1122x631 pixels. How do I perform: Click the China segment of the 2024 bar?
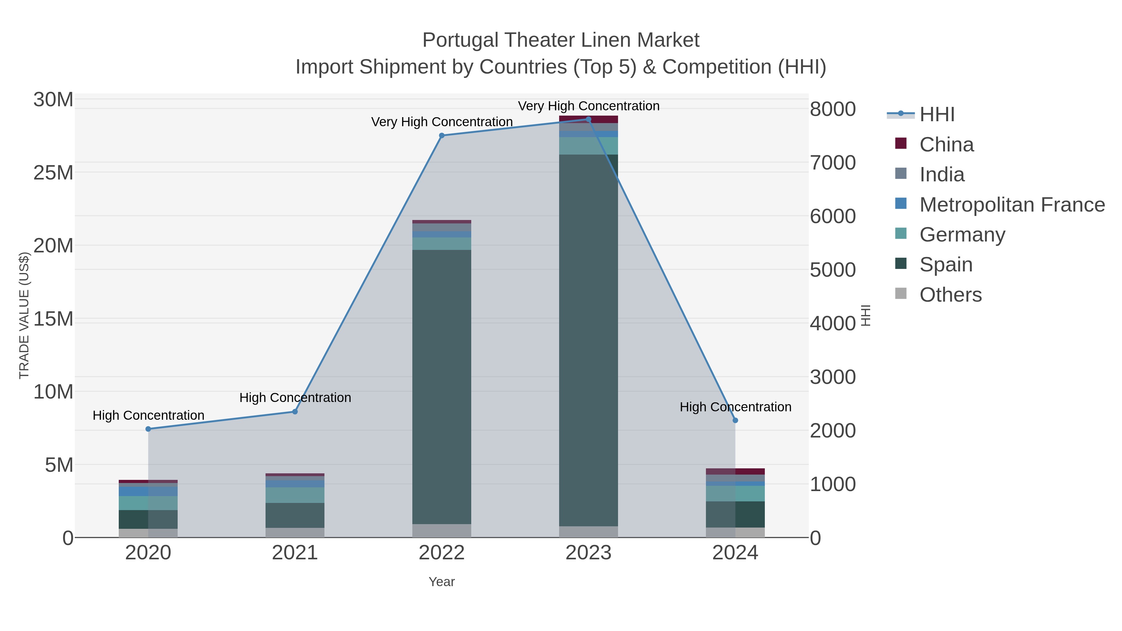(735, 472)
